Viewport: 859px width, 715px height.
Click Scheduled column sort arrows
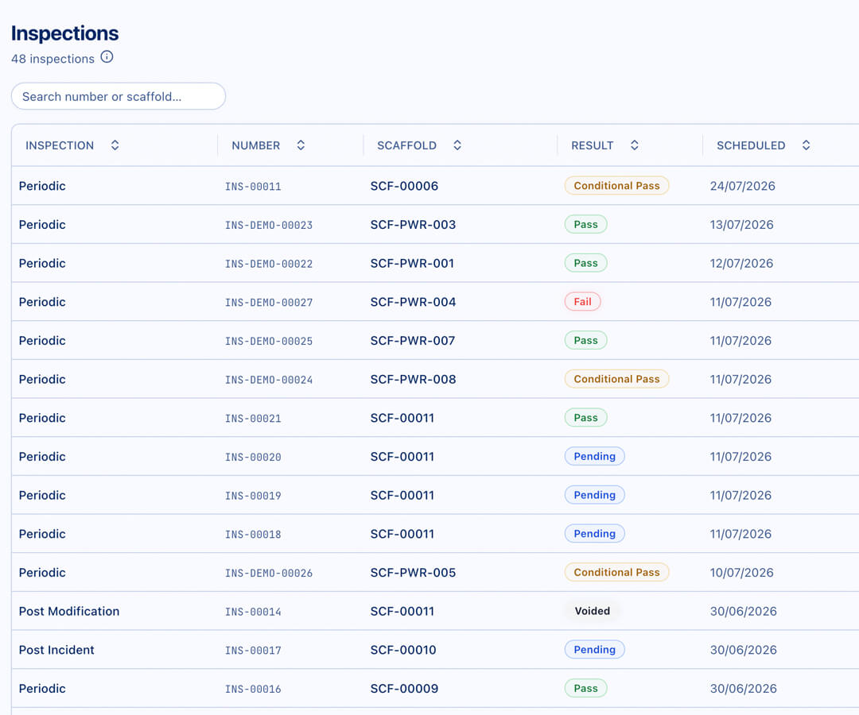[807, 145]
